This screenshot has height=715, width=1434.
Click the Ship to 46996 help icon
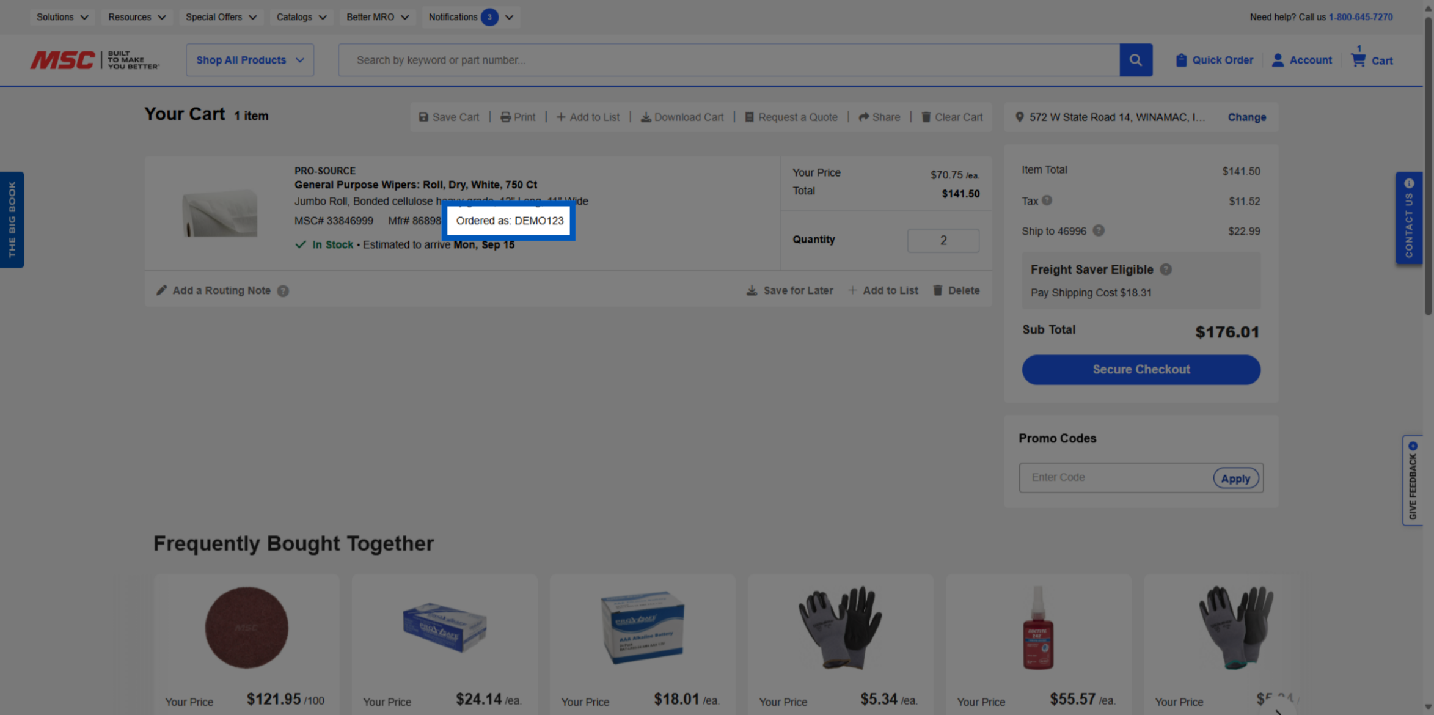[1098, 230]
